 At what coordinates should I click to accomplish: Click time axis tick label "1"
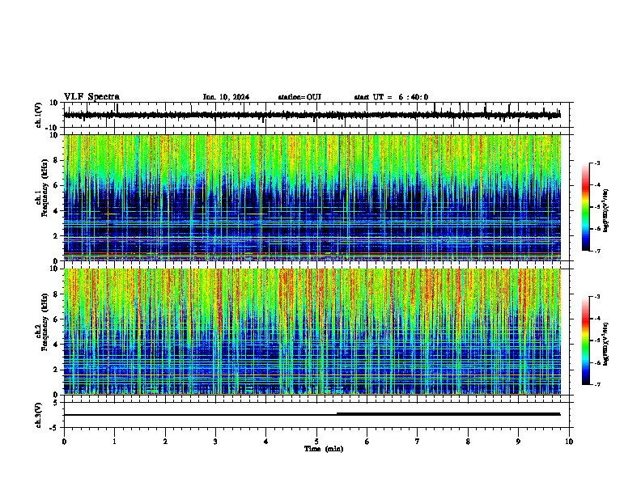114,442
